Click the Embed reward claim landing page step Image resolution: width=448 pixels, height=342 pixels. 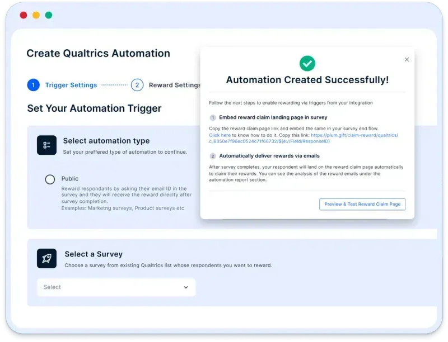(x=273, y=117)
